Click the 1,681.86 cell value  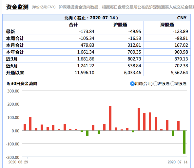tap(86, 59)
